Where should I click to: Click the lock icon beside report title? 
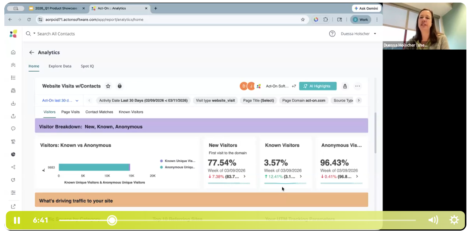tap(120, 86)
